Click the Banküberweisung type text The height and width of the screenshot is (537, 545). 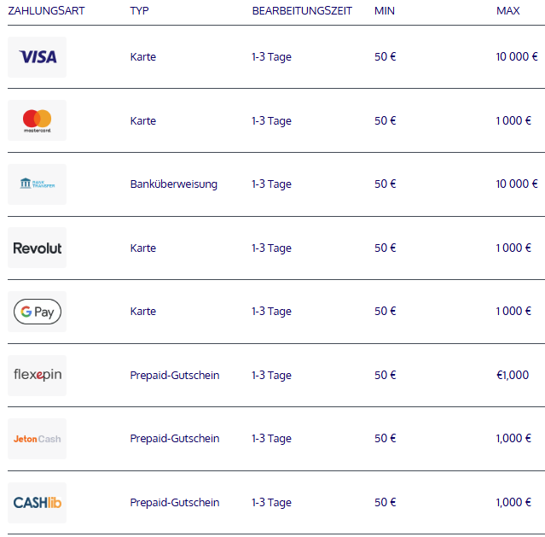[174, 184]
